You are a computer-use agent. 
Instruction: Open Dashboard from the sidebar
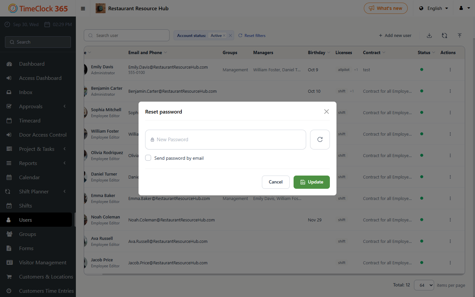pyautogui.click(x=32, y=64)
